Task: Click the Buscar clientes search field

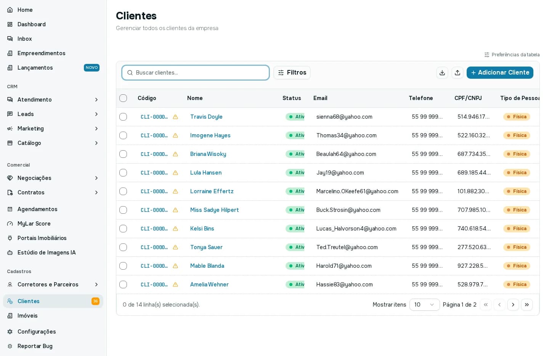Action: click(x=196, y=73)
